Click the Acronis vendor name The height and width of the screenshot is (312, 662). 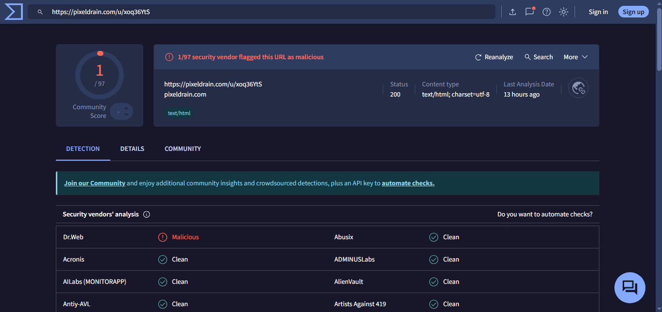pyautogui.click(x=74, y=260)
